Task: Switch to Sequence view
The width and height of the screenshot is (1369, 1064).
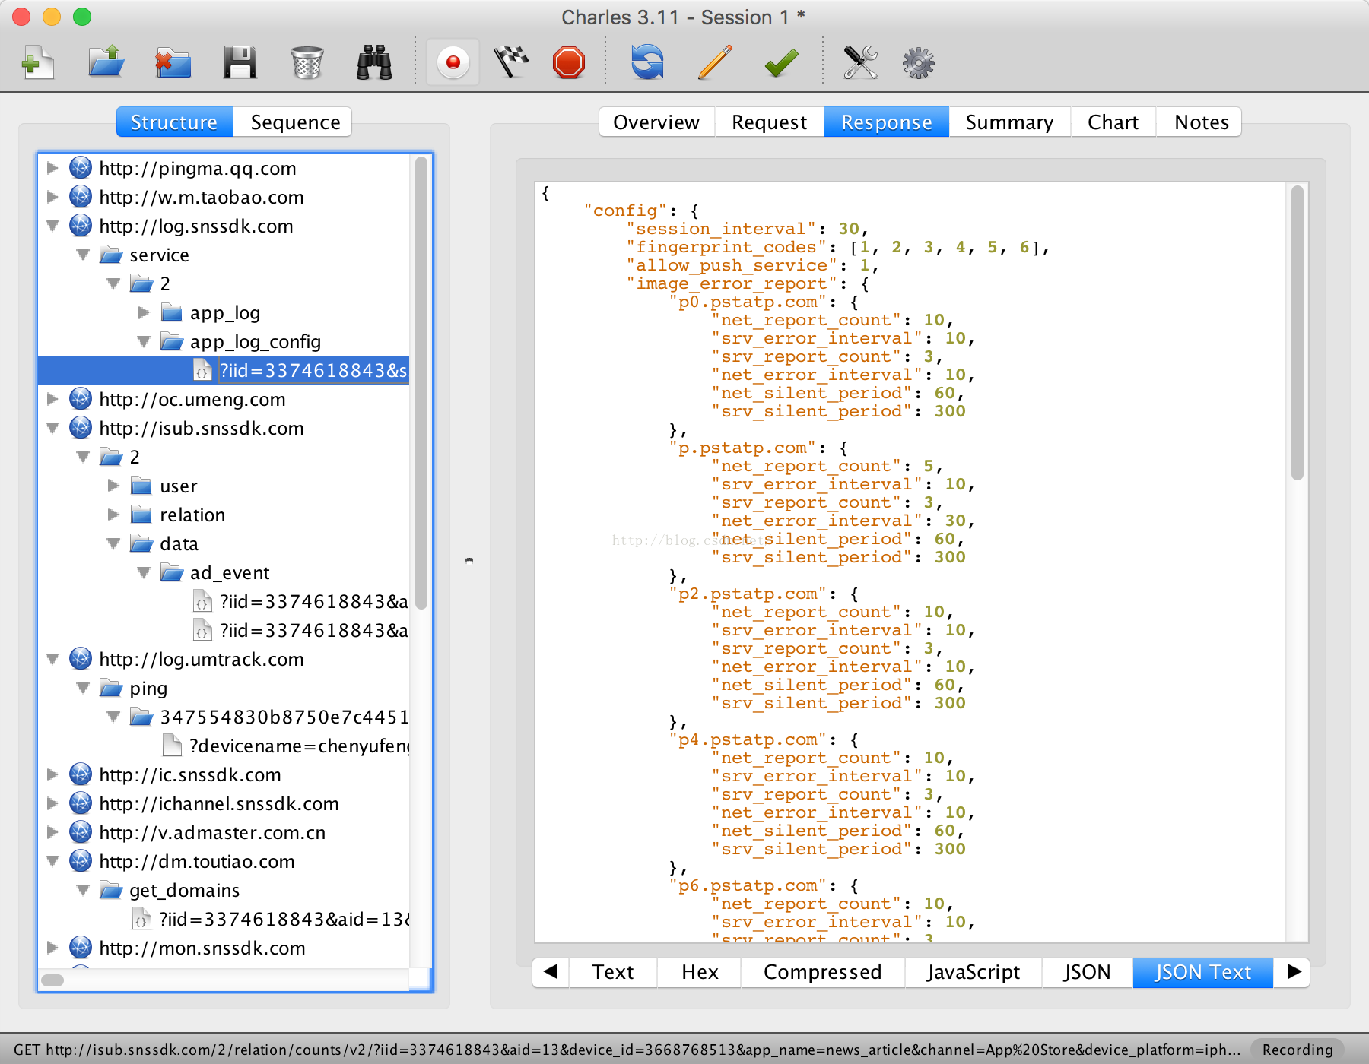Action: tap(295, 122)
